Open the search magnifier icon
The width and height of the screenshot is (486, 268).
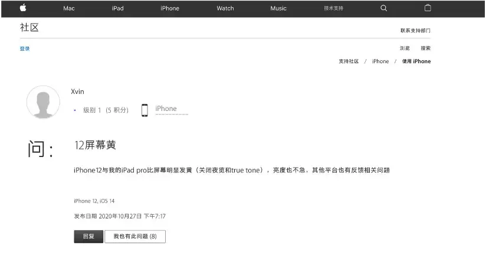coord(384,8)
